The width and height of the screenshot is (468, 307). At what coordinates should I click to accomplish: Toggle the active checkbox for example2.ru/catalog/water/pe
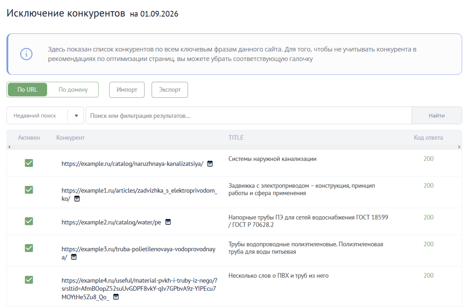[29, 221]
